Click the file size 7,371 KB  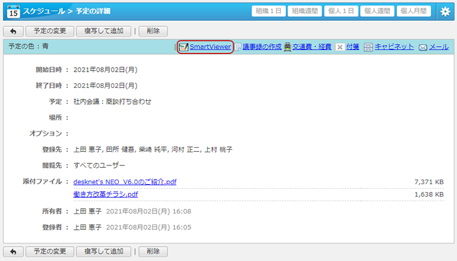429,182
